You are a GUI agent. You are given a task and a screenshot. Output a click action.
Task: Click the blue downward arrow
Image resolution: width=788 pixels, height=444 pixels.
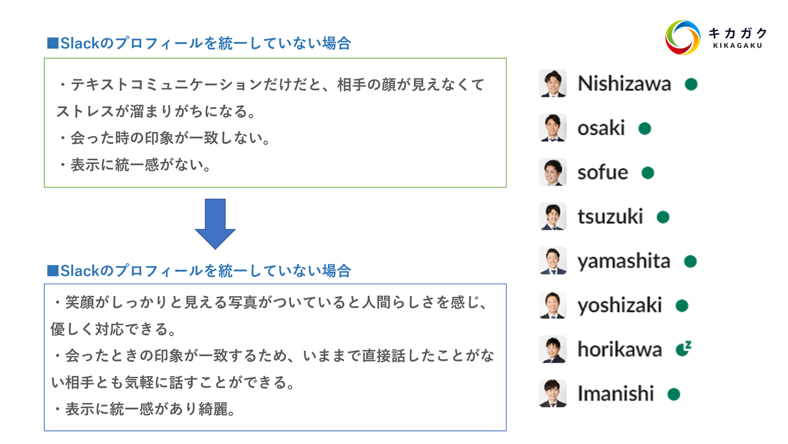tap(215, 223)
